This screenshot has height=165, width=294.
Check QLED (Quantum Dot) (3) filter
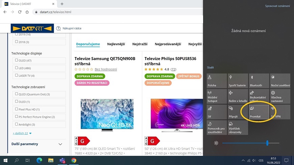tap(17, 94)
